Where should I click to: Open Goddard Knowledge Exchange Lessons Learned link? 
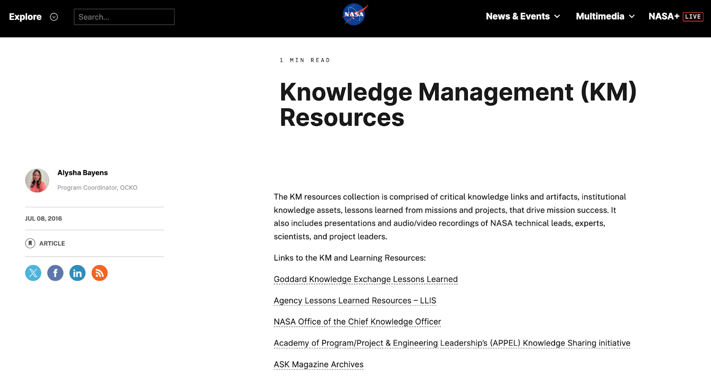click(x=365, y=279)
